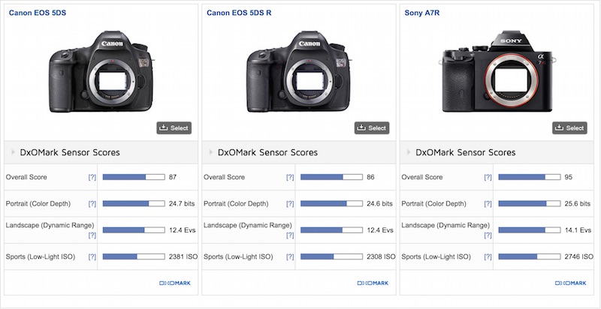This screenshot has width=601, height=309.
Task: Click the 14.1 Evs value
Action: coord(578,229)
